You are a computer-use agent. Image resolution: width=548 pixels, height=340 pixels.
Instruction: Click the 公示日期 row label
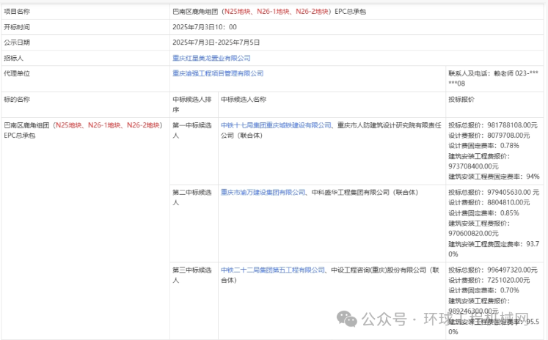click(17, 42)
